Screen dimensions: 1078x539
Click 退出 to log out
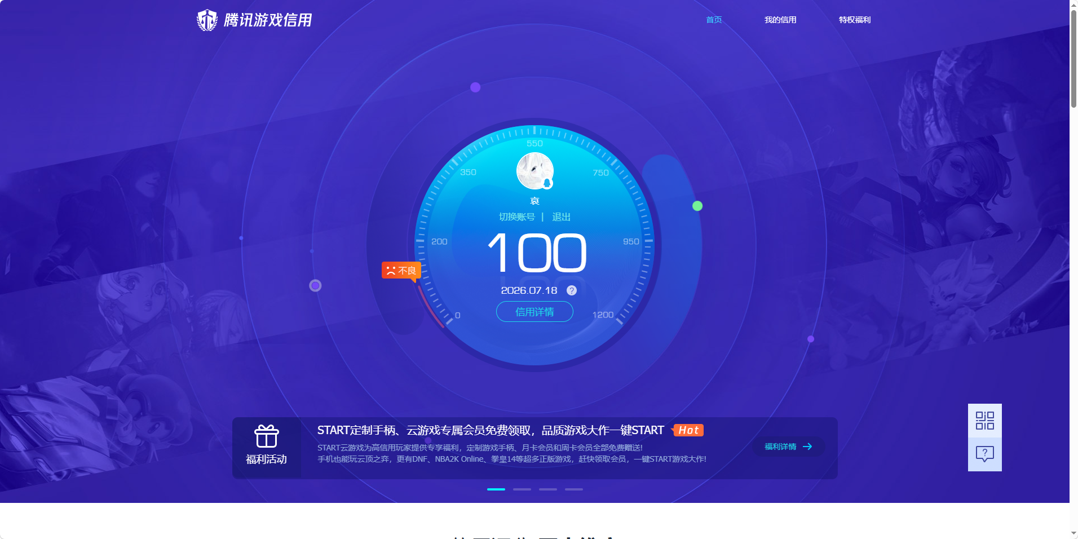561,217
